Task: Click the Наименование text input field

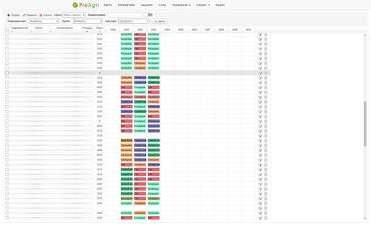Action: (125, 15)
